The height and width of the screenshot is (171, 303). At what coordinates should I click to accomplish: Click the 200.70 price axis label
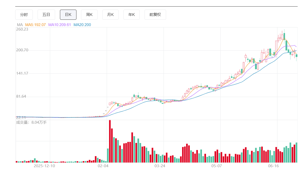point(22,50)
